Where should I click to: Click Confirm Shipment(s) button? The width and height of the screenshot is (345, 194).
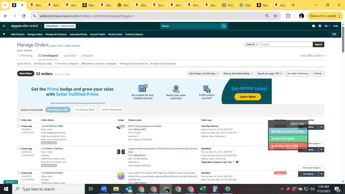coord(112,110)
